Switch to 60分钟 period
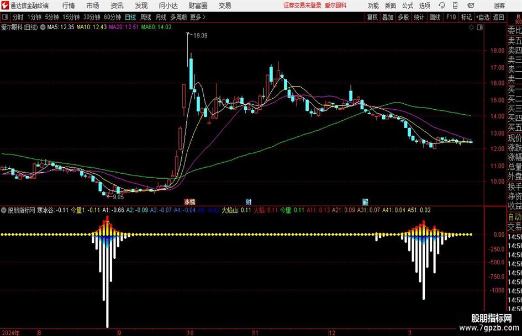 (x=112, y=17)
